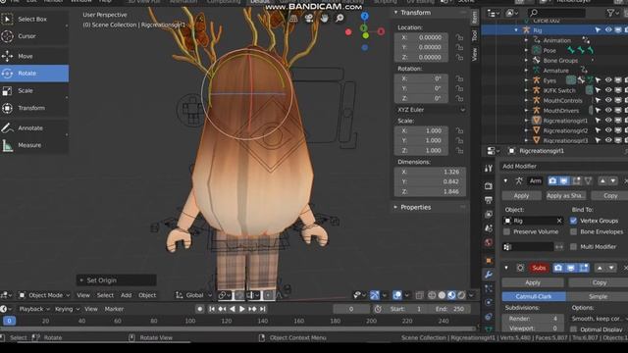Image resolution: width=628 pixels, height=353 pixels.
Task: Jump to the timeline end frame
Action: point(262,309)
